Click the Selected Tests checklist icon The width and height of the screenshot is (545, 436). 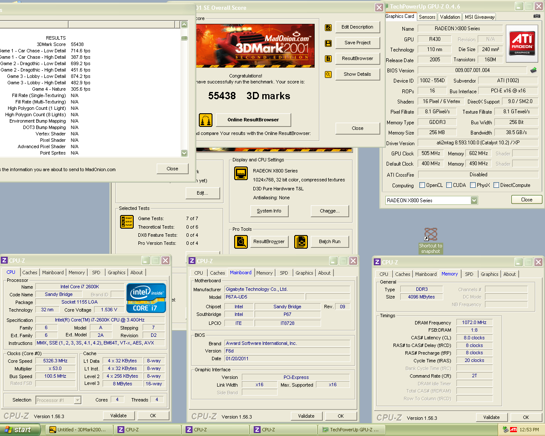[x=127, y=222]
